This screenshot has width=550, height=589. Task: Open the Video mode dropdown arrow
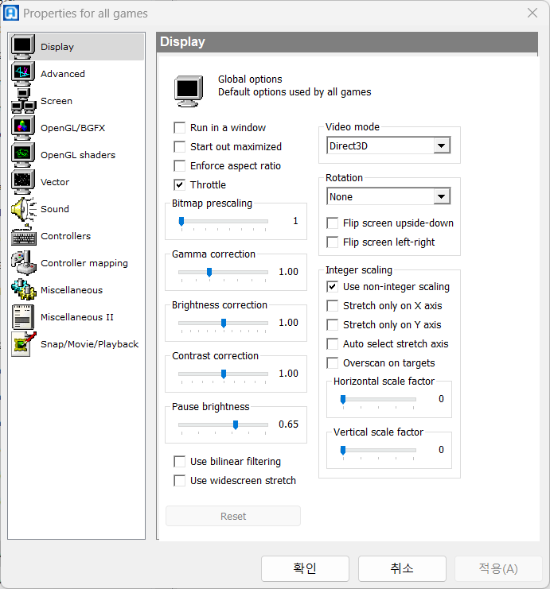442,145
